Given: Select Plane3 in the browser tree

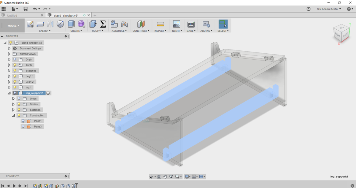Looking at the screenshot, I should pos(38,127).
